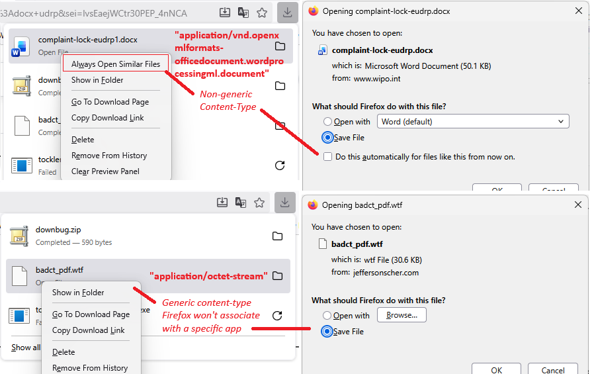Image resolution: width=590 pixels, height=374 pixels.
Task: Select Show in Folder in bottom context menu
Action: click(x=78, y=293)
